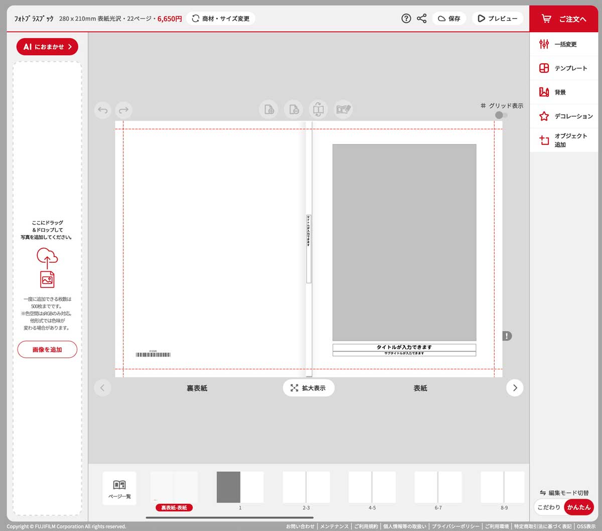The image size is (602, 531).
Task: Select the page 2-3 thumbnail
Action: [306, 487]
